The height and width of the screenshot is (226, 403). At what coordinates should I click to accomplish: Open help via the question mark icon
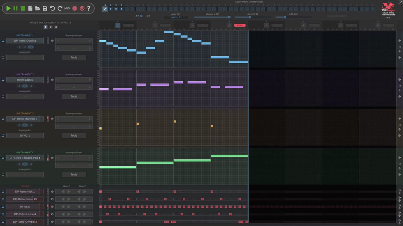coord(89,8)
